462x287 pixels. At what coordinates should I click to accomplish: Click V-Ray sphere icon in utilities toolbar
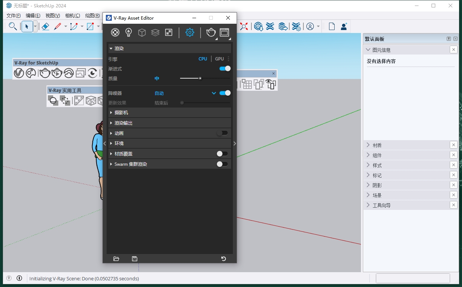point(53,100)
